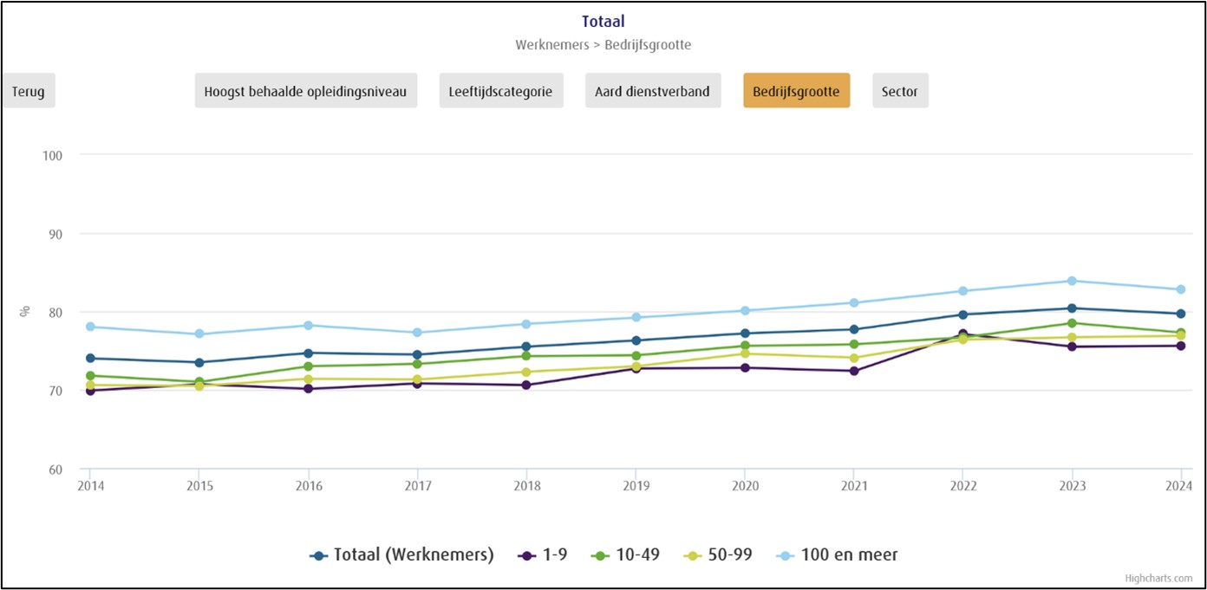Click the Terug back button
Image resolution: width=1207 pixels, height=590 pixels.
(28, 91)
